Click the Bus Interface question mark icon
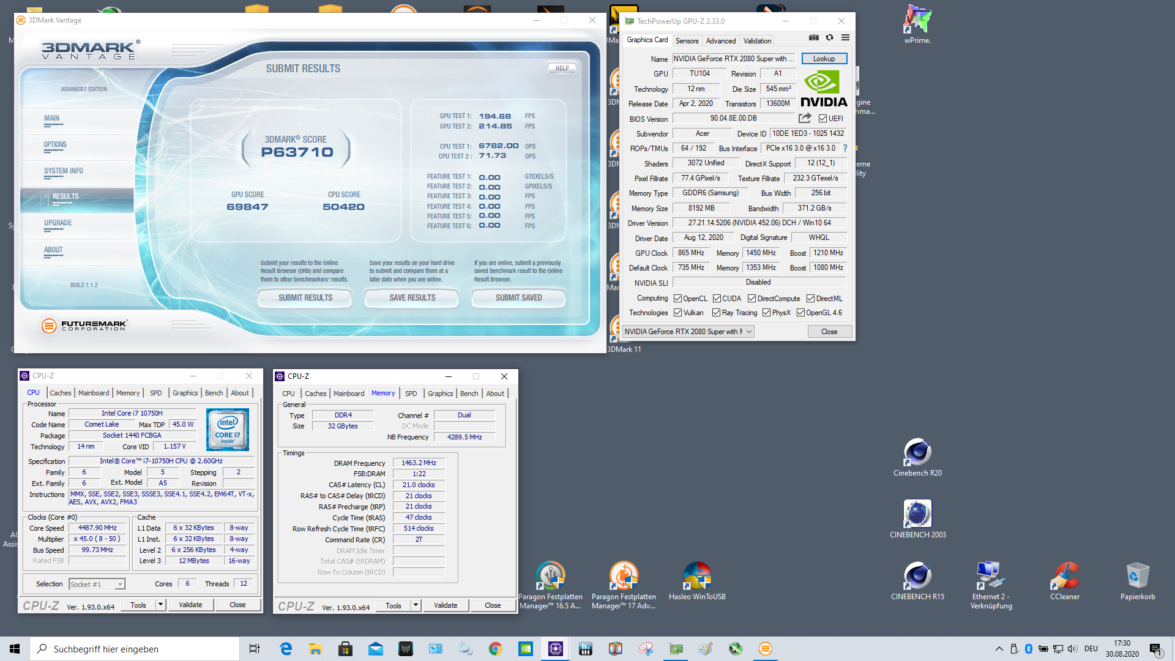Viewport: 1175px width, 661px height. (x=845, y=148)
